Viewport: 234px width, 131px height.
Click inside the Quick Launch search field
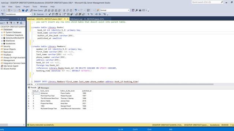coord(206,2)
